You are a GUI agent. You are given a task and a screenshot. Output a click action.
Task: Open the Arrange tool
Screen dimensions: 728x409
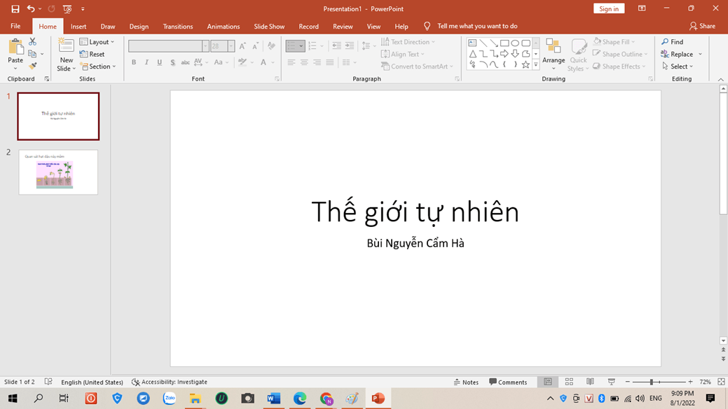(553, 53)
